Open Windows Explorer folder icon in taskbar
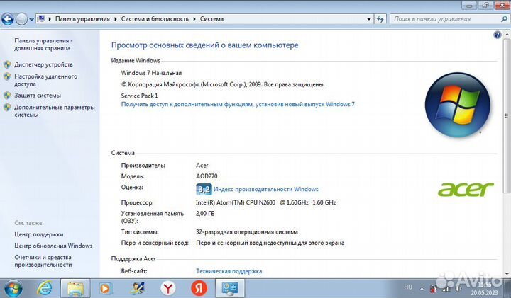The width and height of the screenshot is (511, 298). click(75, 288)
